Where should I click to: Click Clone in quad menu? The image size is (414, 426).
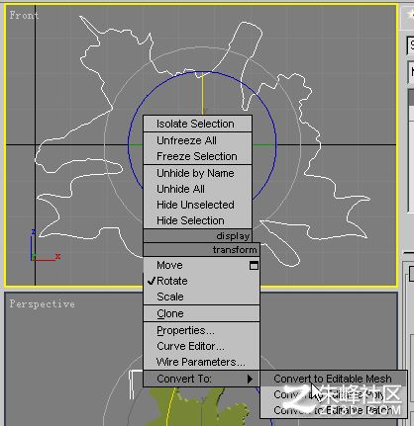[x=201, y=313]
